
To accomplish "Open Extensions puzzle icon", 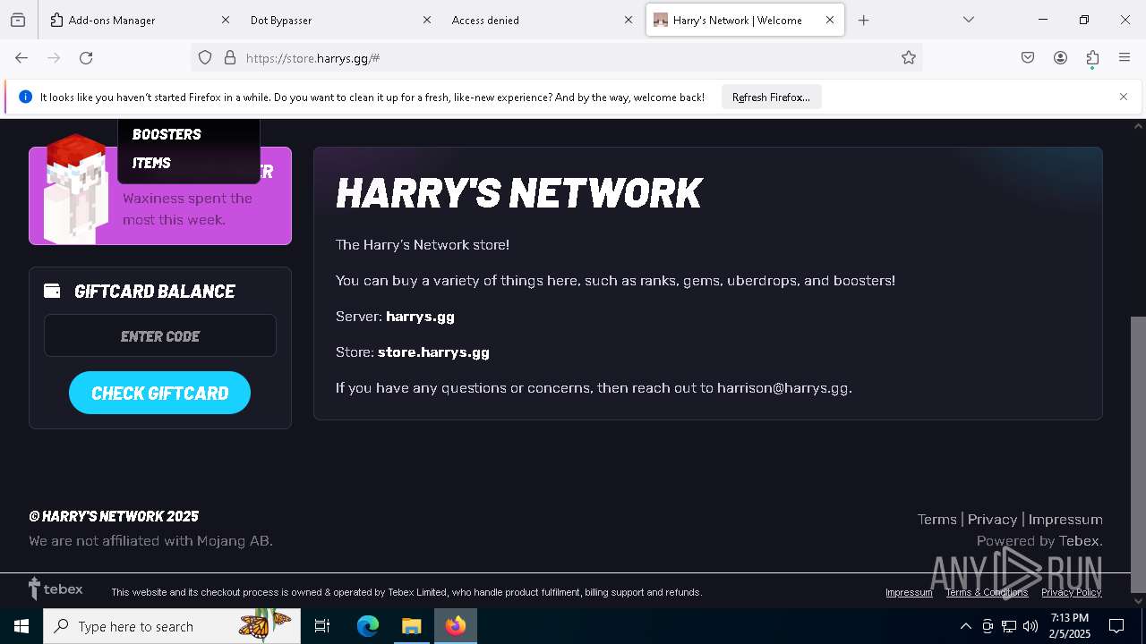I will click(1092, 58).
